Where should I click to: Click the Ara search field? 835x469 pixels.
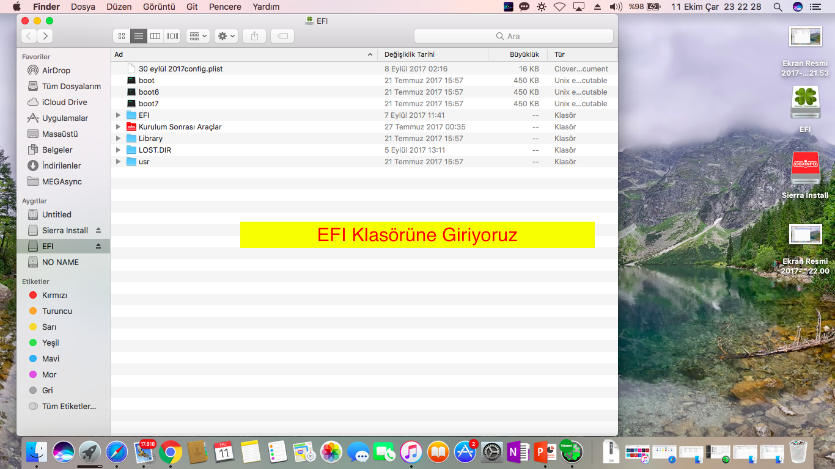[513, 36]
